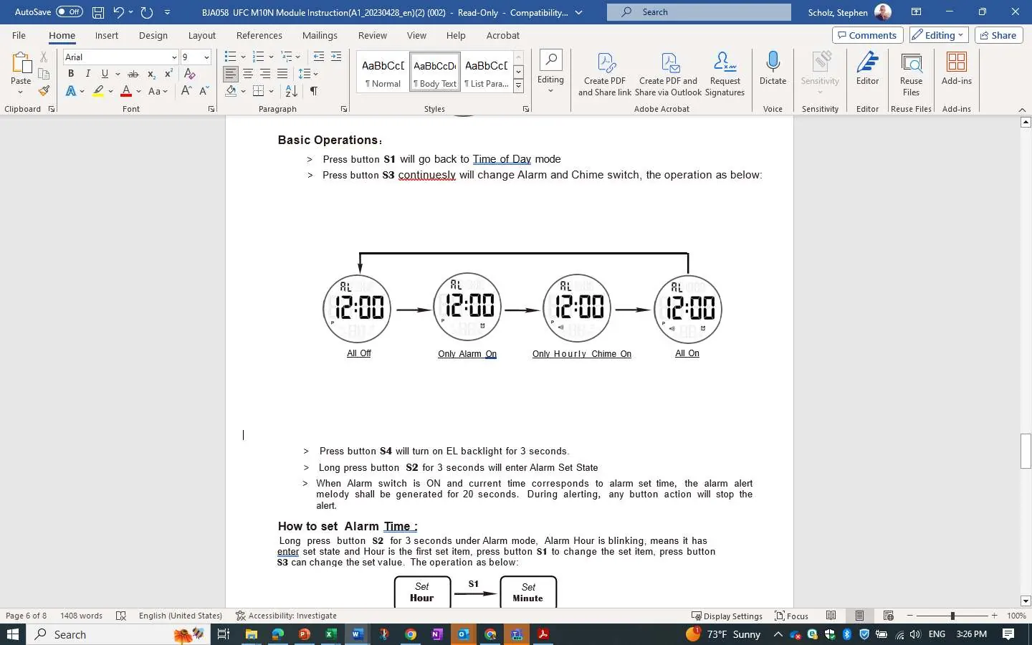
Task: Open Customize Quick Access Toolbar dropdown
Action: [x=167, y=12]
